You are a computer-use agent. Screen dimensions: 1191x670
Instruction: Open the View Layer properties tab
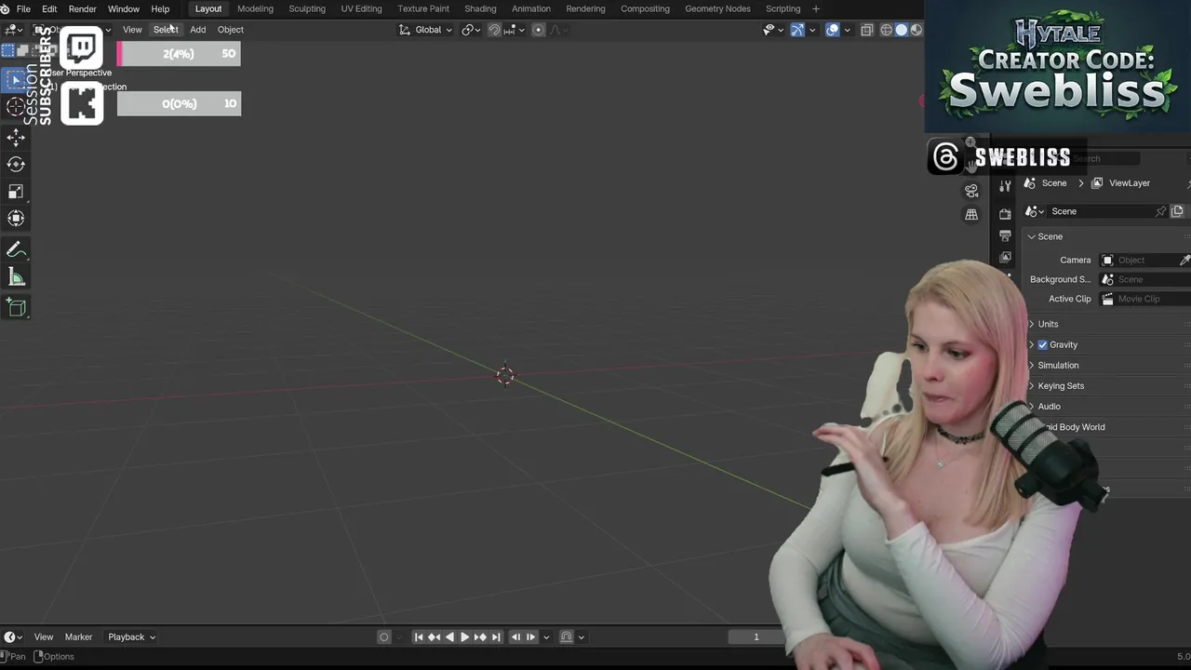pyautogui.click(x=1005, y=257)
